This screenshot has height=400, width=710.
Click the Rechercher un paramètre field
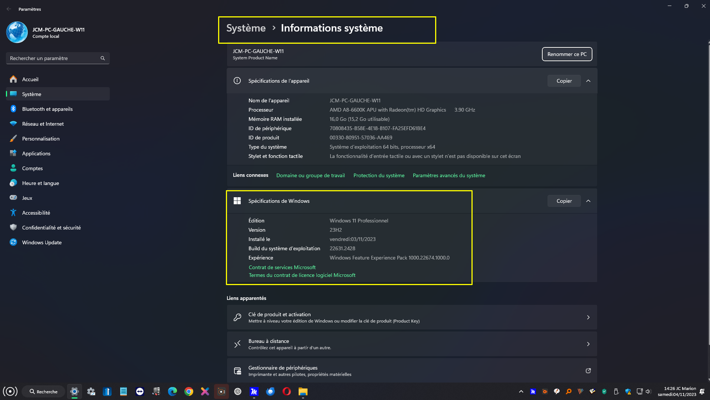coord(58,58)
